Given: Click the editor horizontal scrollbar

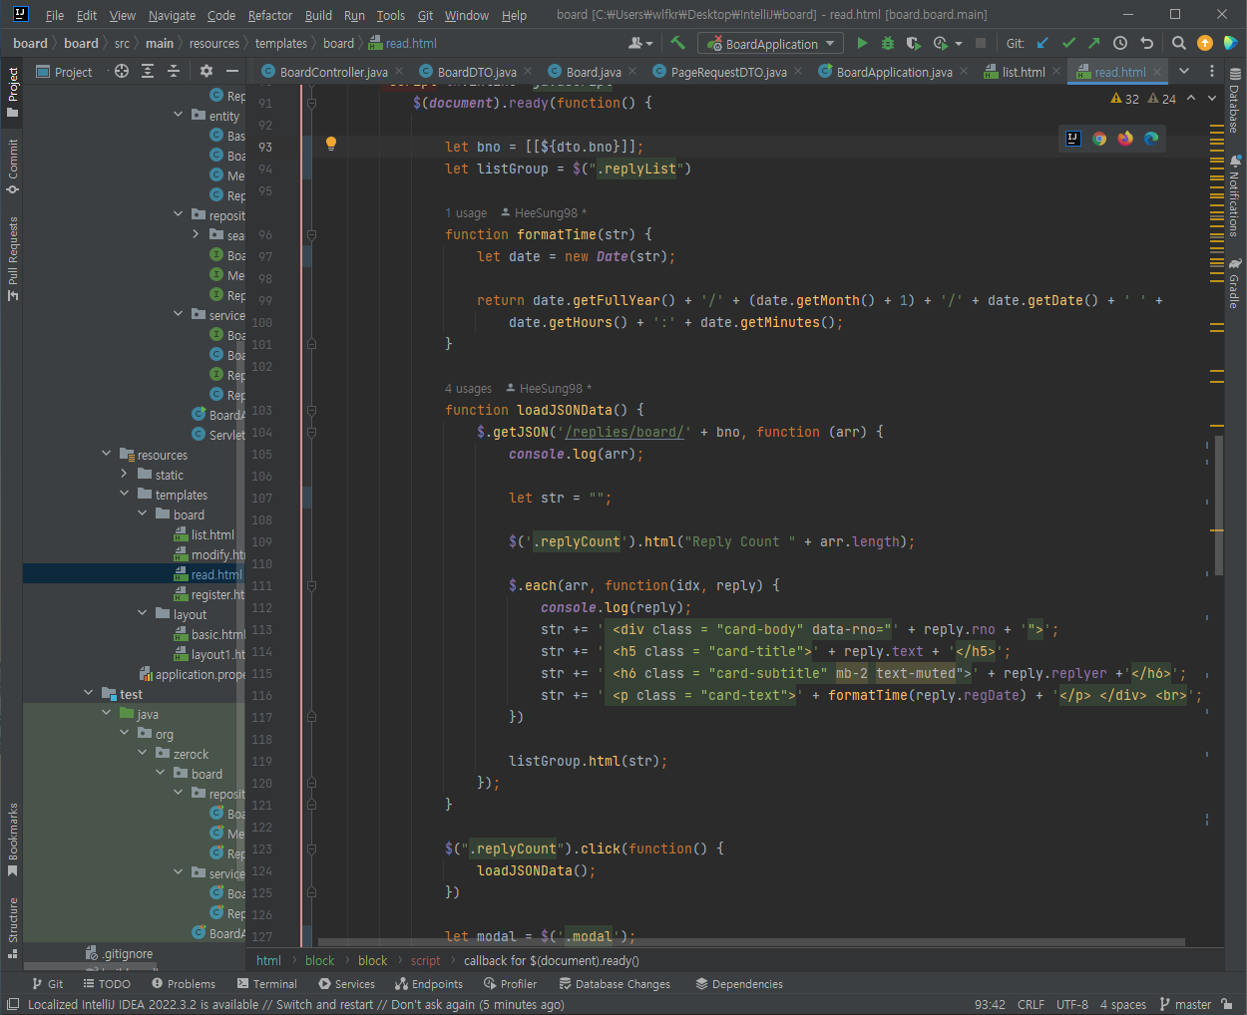Looking at the screenshot, I should pos(750,941).
